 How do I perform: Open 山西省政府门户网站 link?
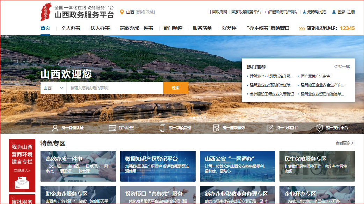[x=282, y=12]
